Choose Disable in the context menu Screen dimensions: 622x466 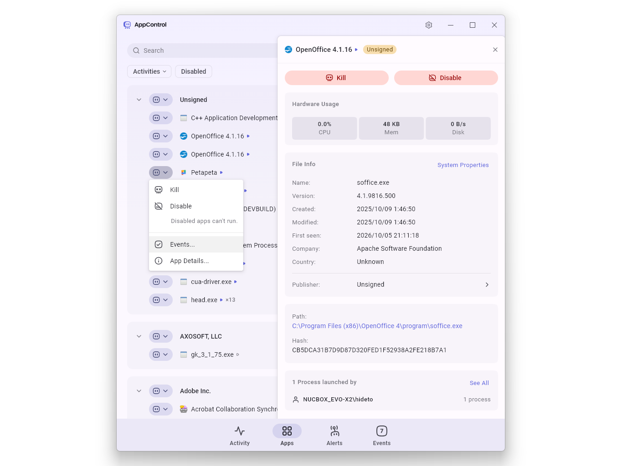[196, 206]
